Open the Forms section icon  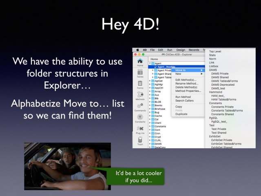(x=140, y=84)
